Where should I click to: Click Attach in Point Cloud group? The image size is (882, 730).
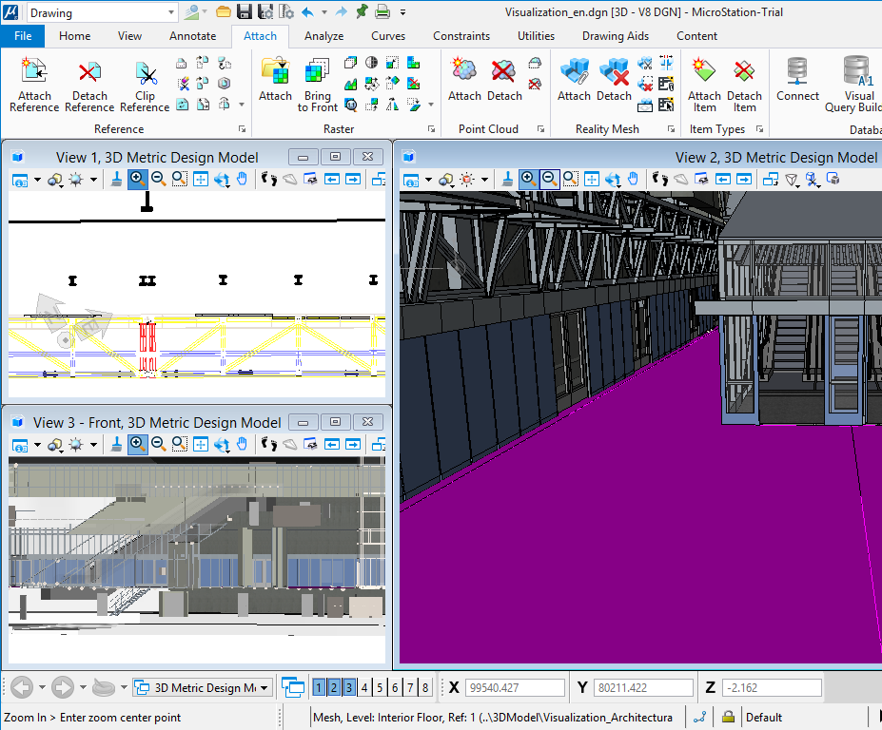(464, 79)
